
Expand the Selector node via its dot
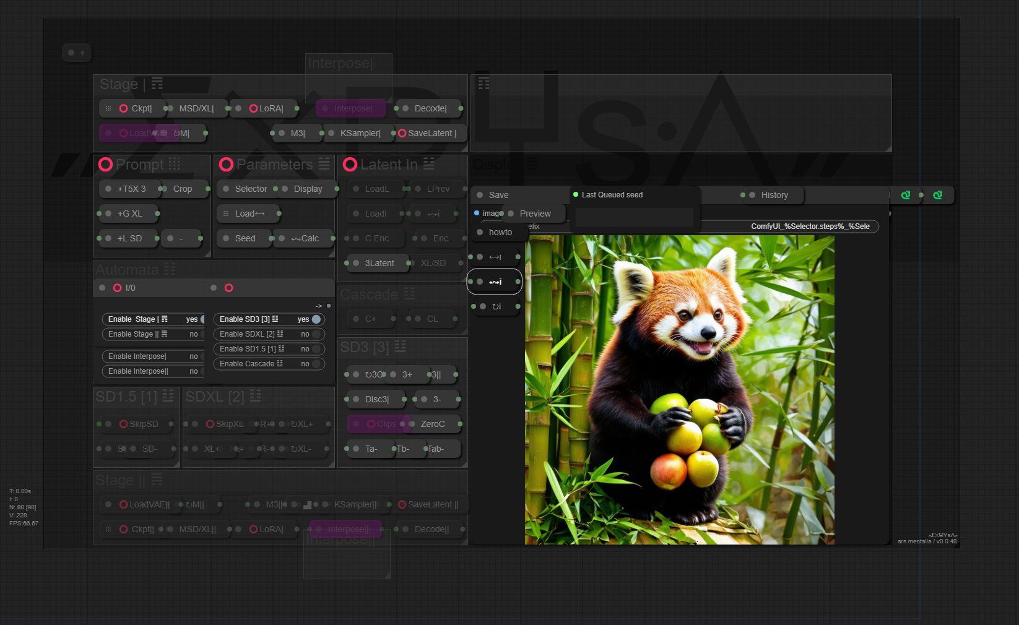[x=226, y=189]
